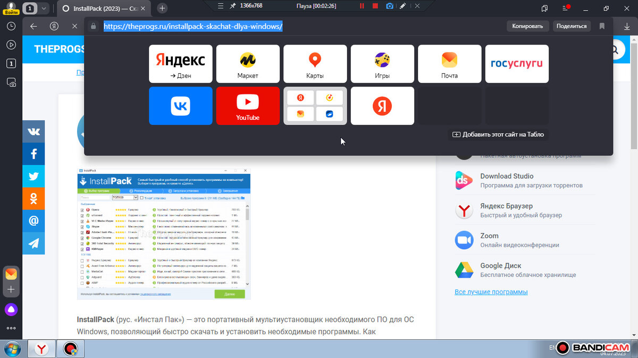This screenshot has width=638, height=358.
Task: Click the InstallPack screenshot image
Action: tap(164, 234)
